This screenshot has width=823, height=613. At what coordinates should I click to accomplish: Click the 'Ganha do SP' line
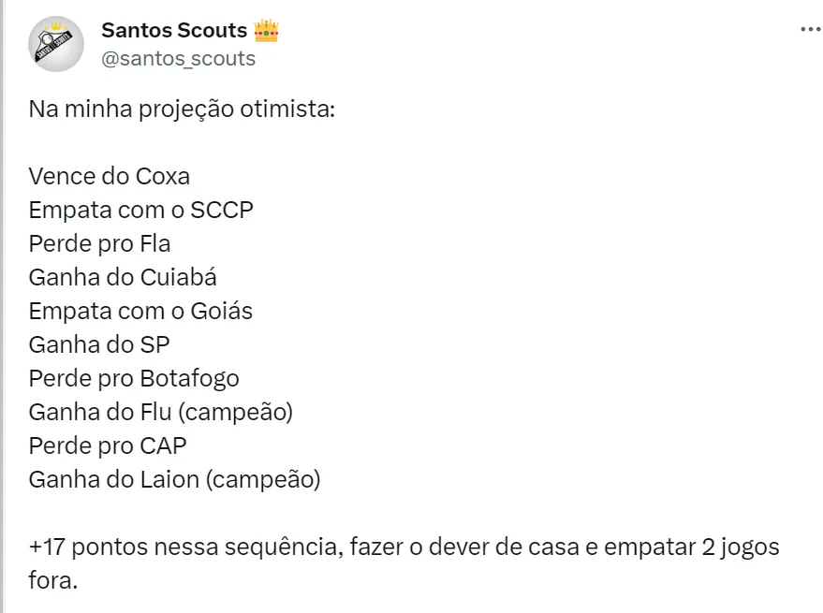click(99, 344)
